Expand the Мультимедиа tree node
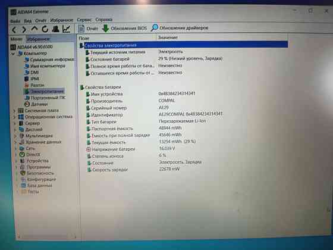The image size is (333, 250). click(x=15, y=136)
